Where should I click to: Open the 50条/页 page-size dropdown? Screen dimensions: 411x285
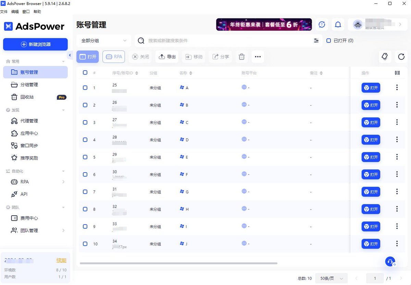[x=331, y=278]
